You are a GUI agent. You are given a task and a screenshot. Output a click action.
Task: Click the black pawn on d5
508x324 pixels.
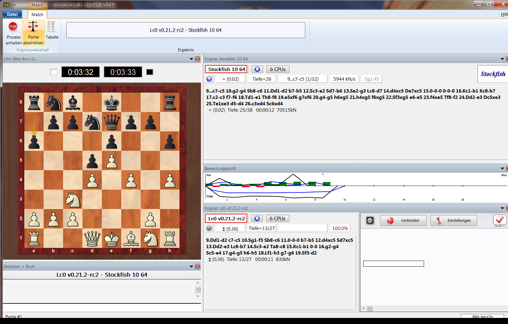point(92,160)
